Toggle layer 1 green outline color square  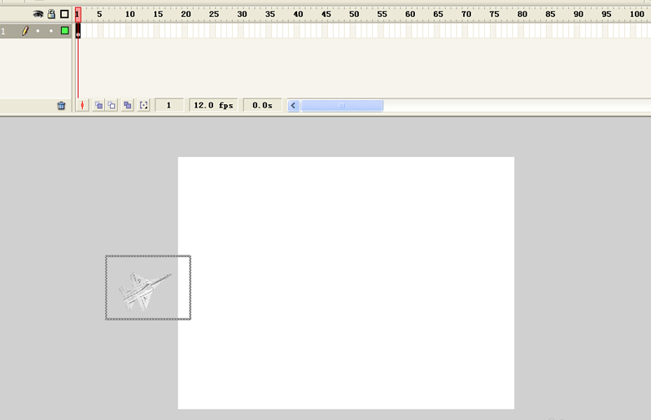coord(65,30)
